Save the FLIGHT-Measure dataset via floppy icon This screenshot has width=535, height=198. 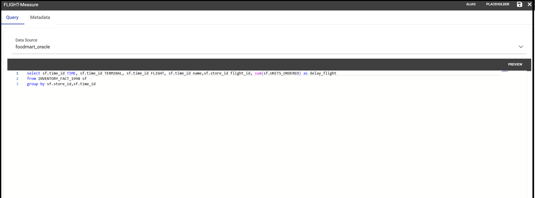coord(519,4)
